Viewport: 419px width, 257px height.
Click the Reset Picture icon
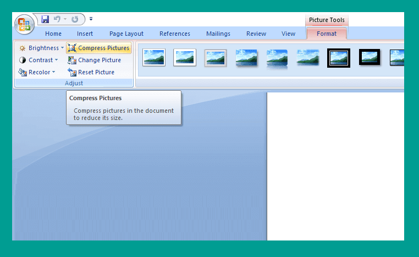coord(72,72)
